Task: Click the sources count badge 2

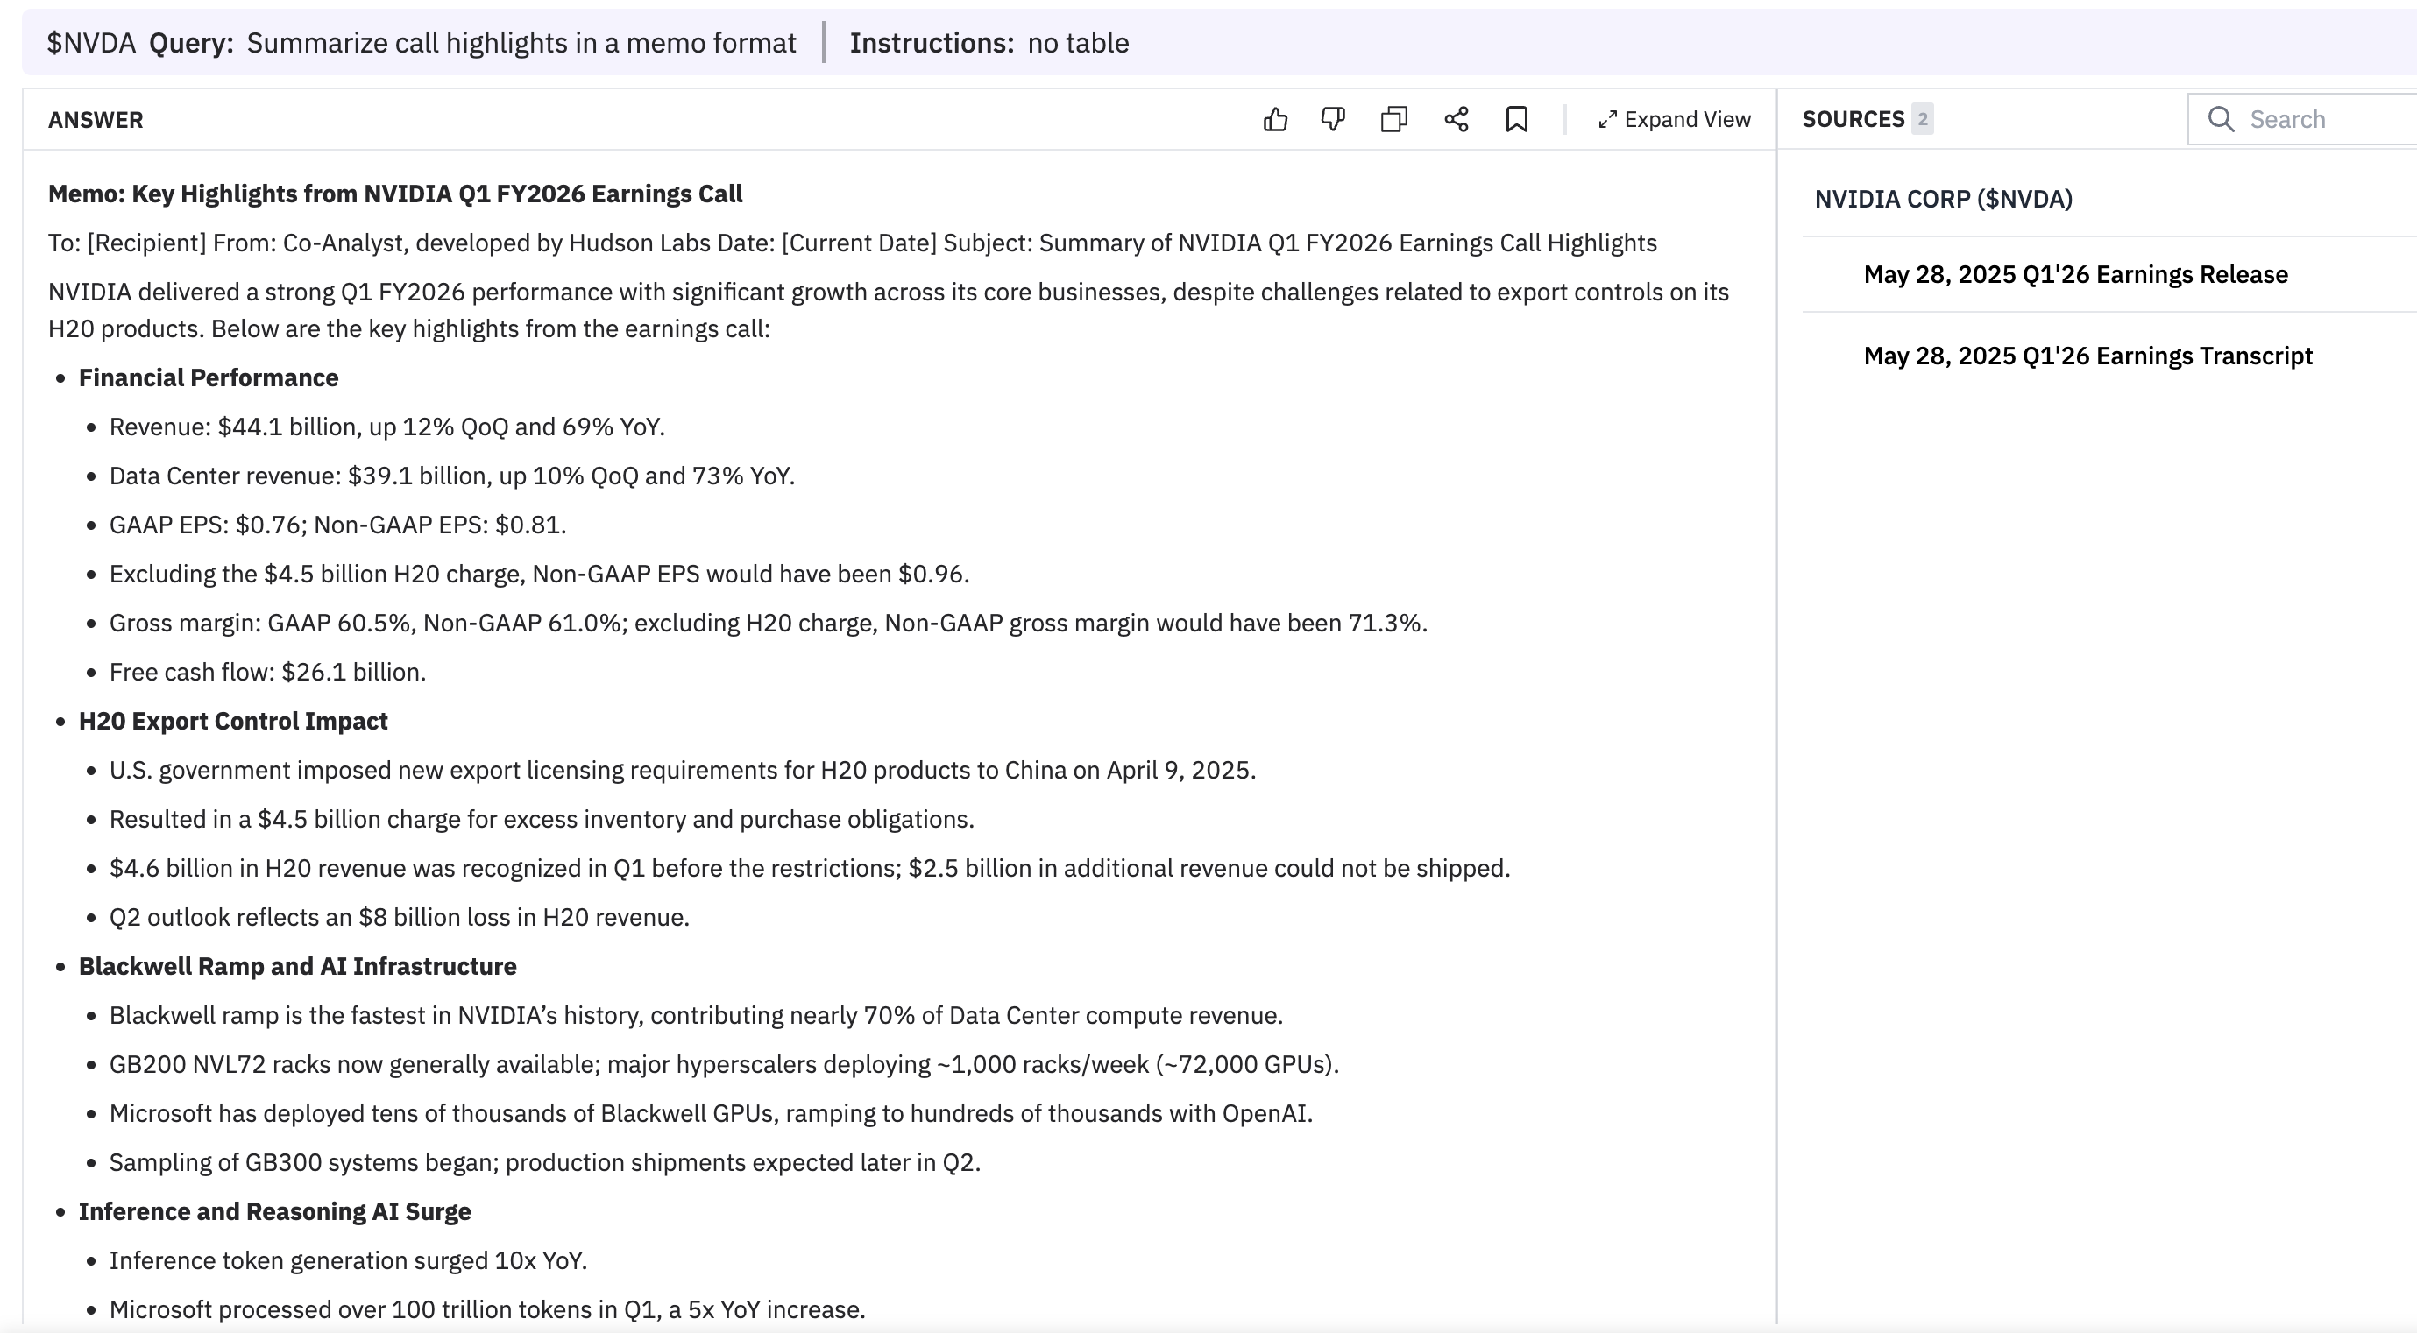Action: click(1923, 119)
